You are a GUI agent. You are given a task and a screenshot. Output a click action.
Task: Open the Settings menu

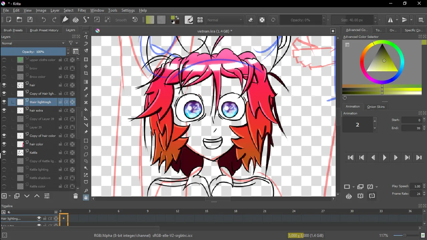point(128,10)
